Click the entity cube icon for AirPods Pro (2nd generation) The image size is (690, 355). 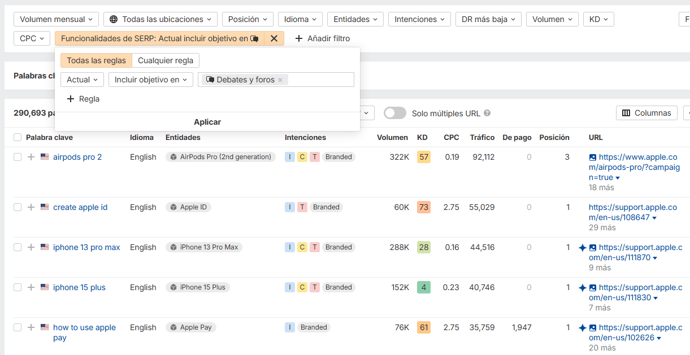pos(173,157)
